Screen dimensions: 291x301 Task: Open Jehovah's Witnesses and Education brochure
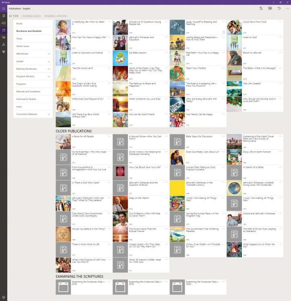141,43
